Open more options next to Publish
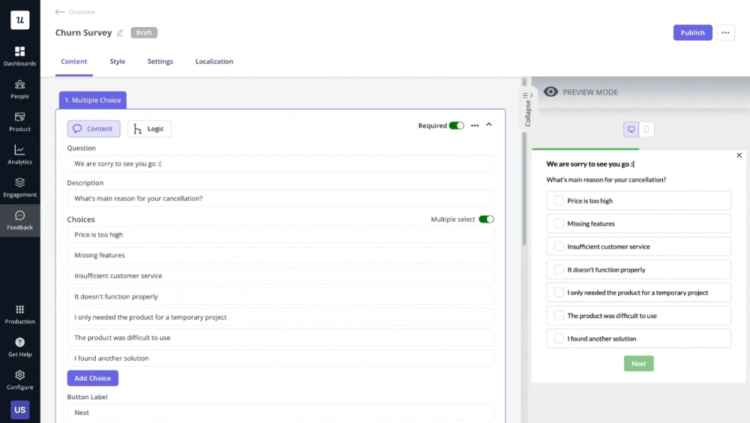Screen dimensions: 750x423 coord(725,32)
